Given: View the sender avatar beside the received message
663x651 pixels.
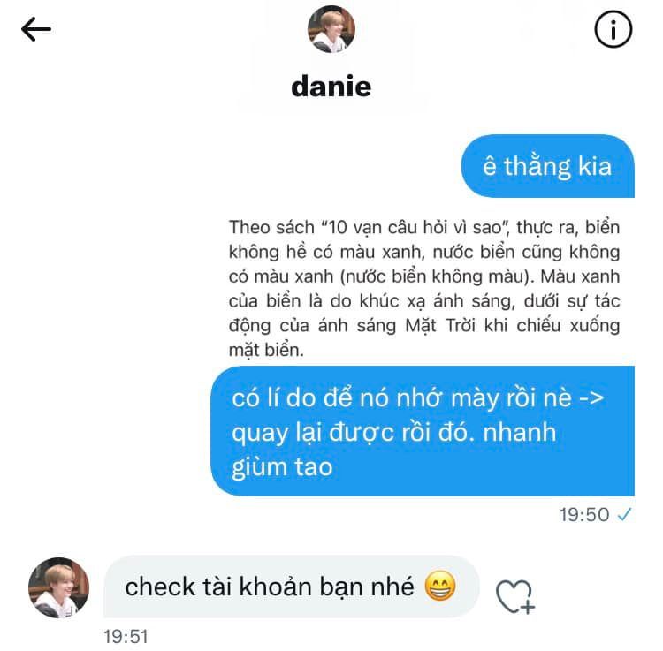Looking at the screenshot, I should pos(58,587).
